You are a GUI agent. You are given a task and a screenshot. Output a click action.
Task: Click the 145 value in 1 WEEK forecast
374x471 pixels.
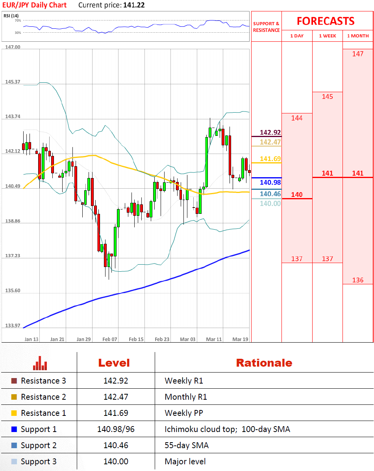328,96
